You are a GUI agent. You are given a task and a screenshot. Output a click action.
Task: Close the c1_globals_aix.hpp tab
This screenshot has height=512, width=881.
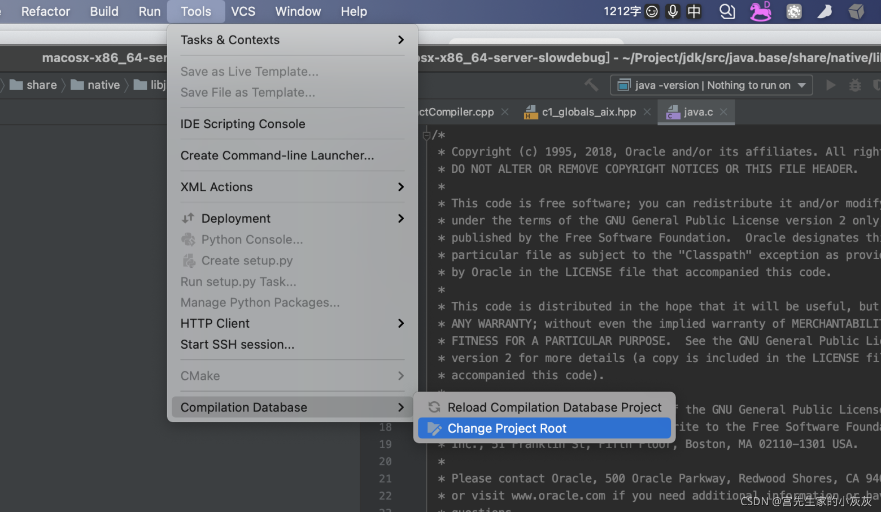[x=647, y=112]
